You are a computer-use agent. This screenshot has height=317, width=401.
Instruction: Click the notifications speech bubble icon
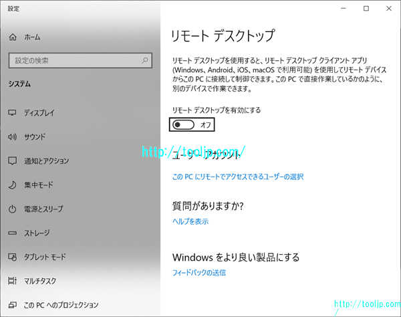[12, 161]
